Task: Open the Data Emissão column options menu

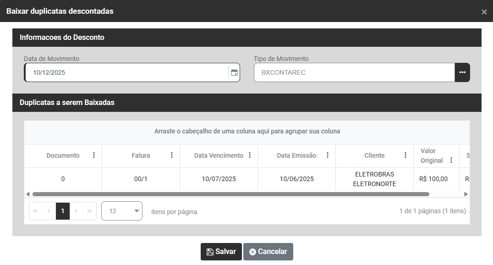Action: [x=328, y=155]
